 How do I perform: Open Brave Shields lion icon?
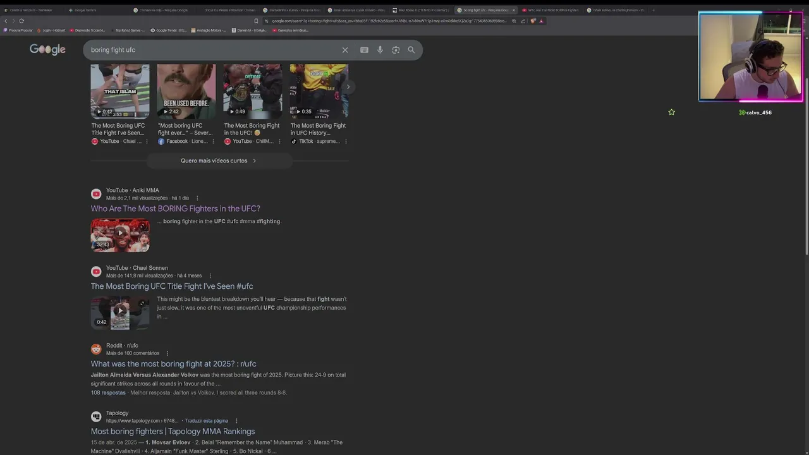click(533, 21)
